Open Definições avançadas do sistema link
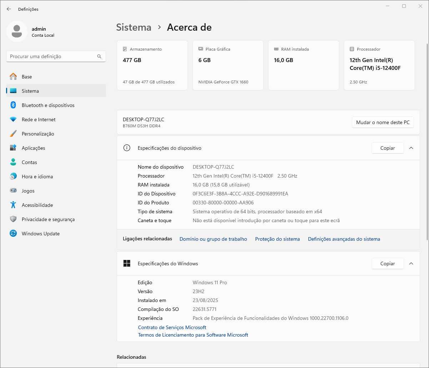This screenshot has width=429, height=368. pyautogui.click(x=344, y=239)
